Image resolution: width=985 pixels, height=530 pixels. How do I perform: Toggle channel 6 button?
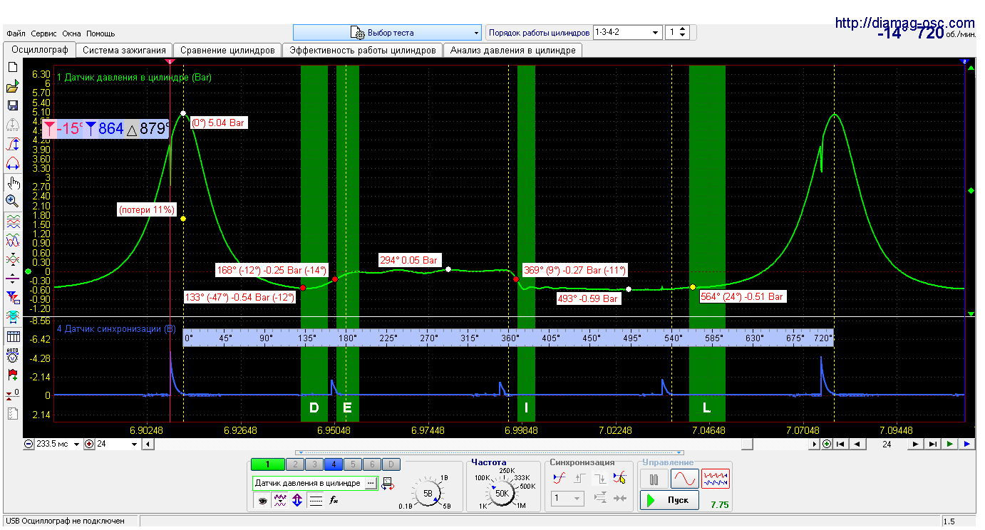point(373,464)
